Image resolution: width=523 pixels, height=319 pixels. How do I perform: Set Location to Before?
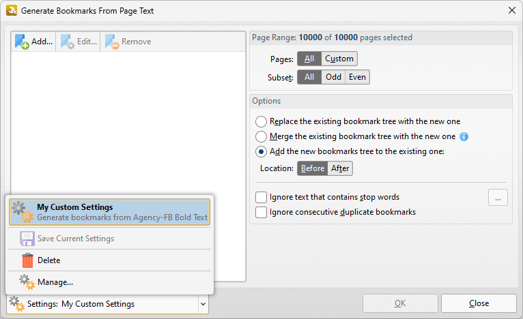point(313,168)
